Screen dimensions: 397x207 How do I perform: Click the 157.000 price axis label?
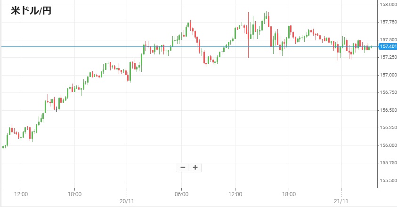click(x=387, y=75)
